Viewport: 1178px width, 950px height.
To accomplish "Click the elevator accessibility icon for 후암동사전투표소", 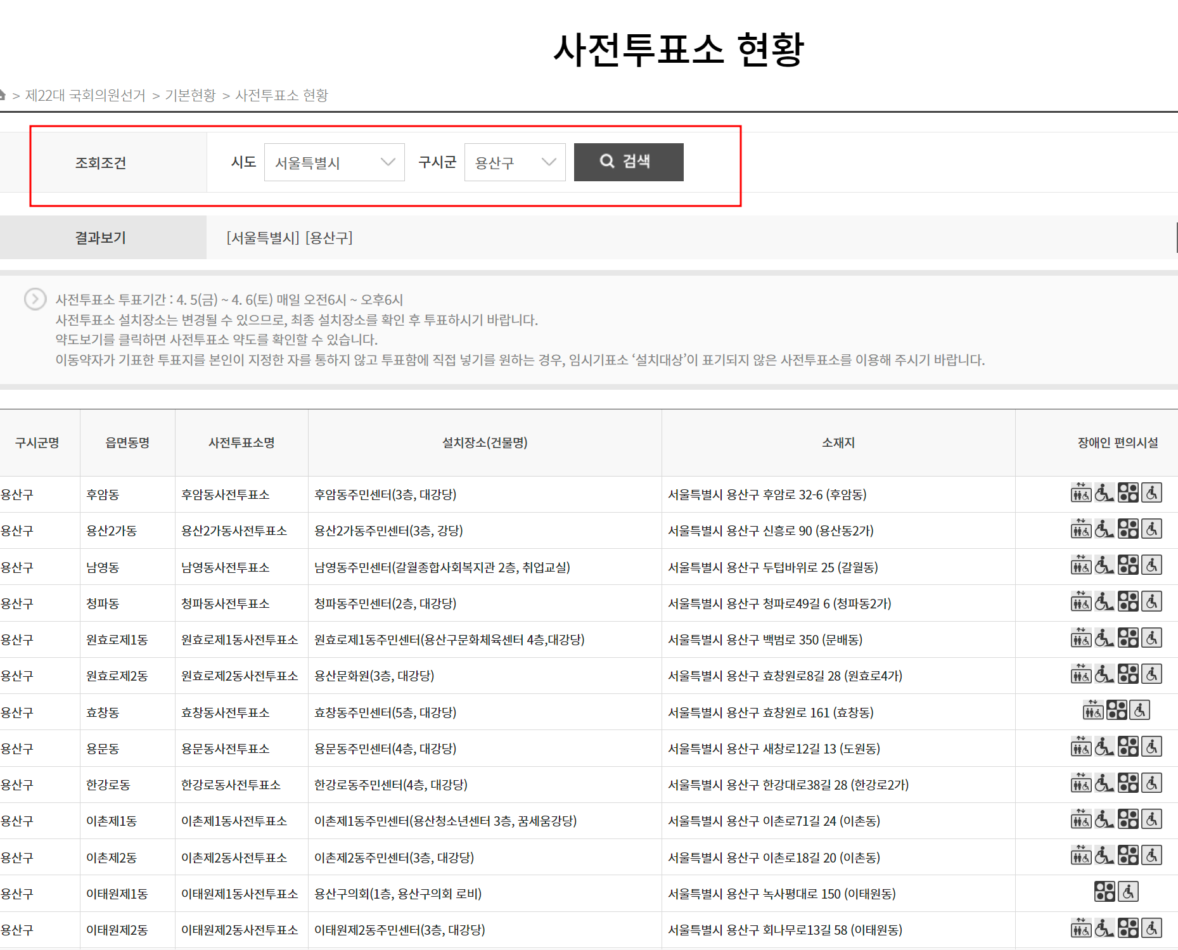I will pyautogui.click(x=1080, y=494).
